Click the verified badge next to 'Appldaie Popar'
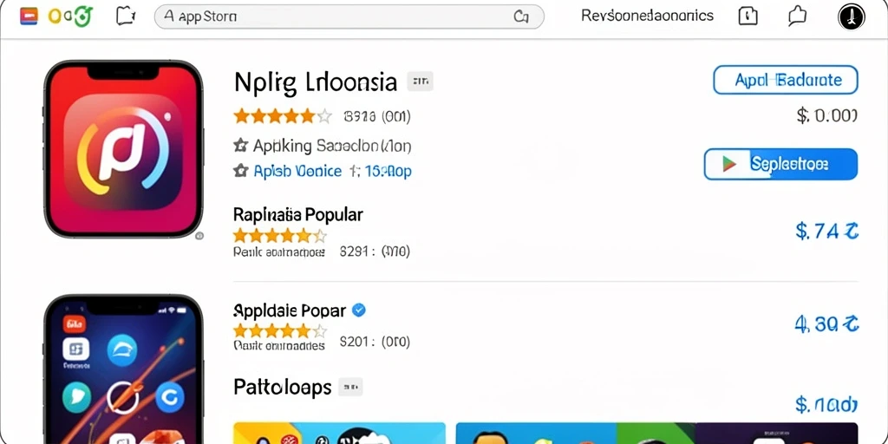 tap(359, 310)
